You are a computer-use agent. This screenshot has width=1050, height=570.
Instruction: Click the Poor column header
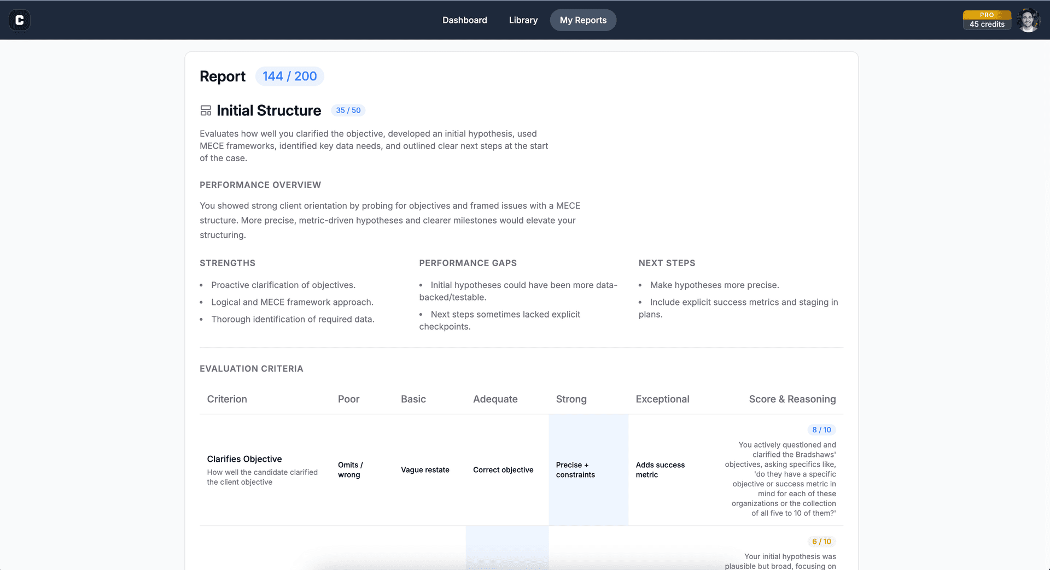(x=348, y=399)
